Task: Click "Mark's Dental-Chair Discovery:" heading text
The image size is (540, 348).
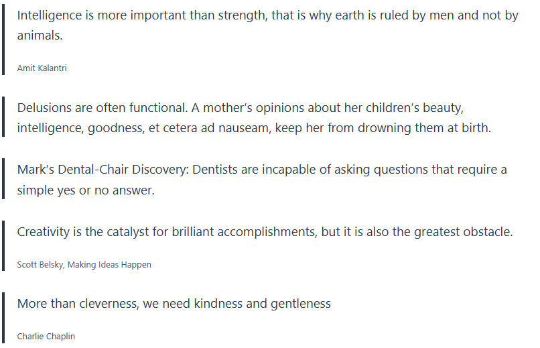Action: (103, 170)
